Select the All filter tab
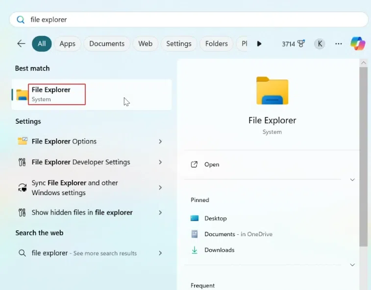 click(x=42, y=44)
